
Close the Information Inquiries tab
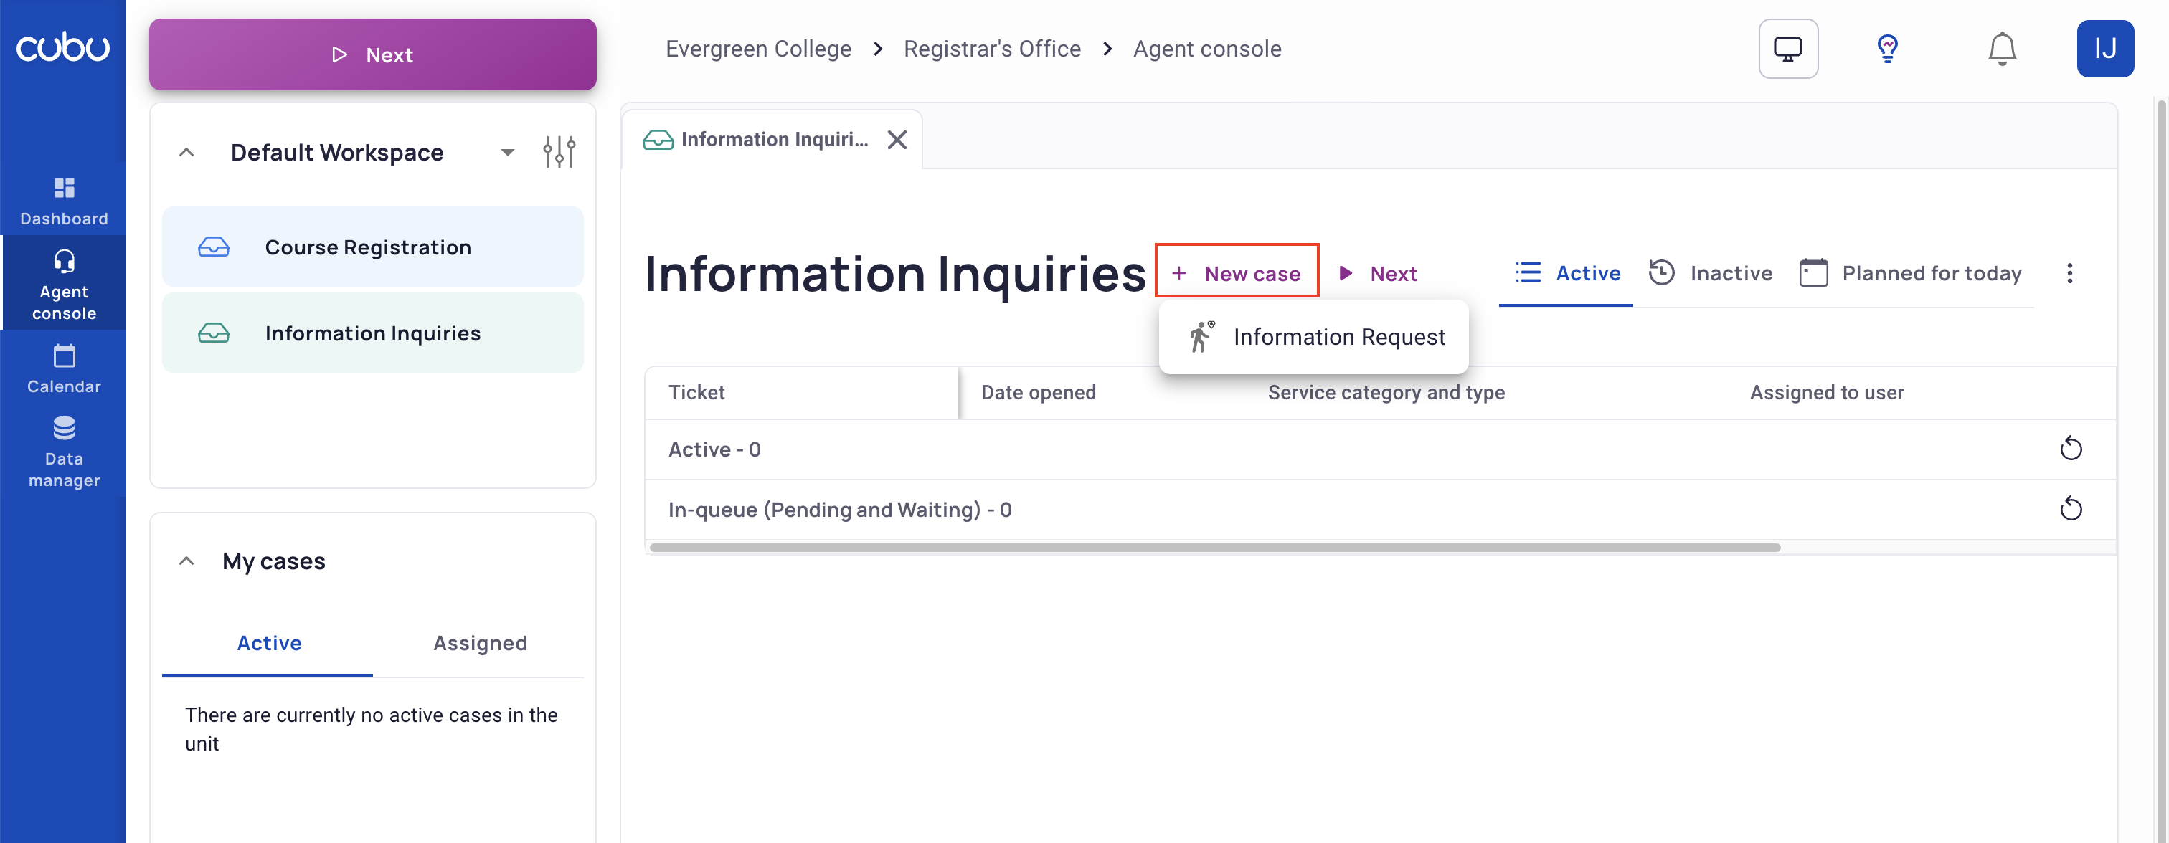coord(897,140)
